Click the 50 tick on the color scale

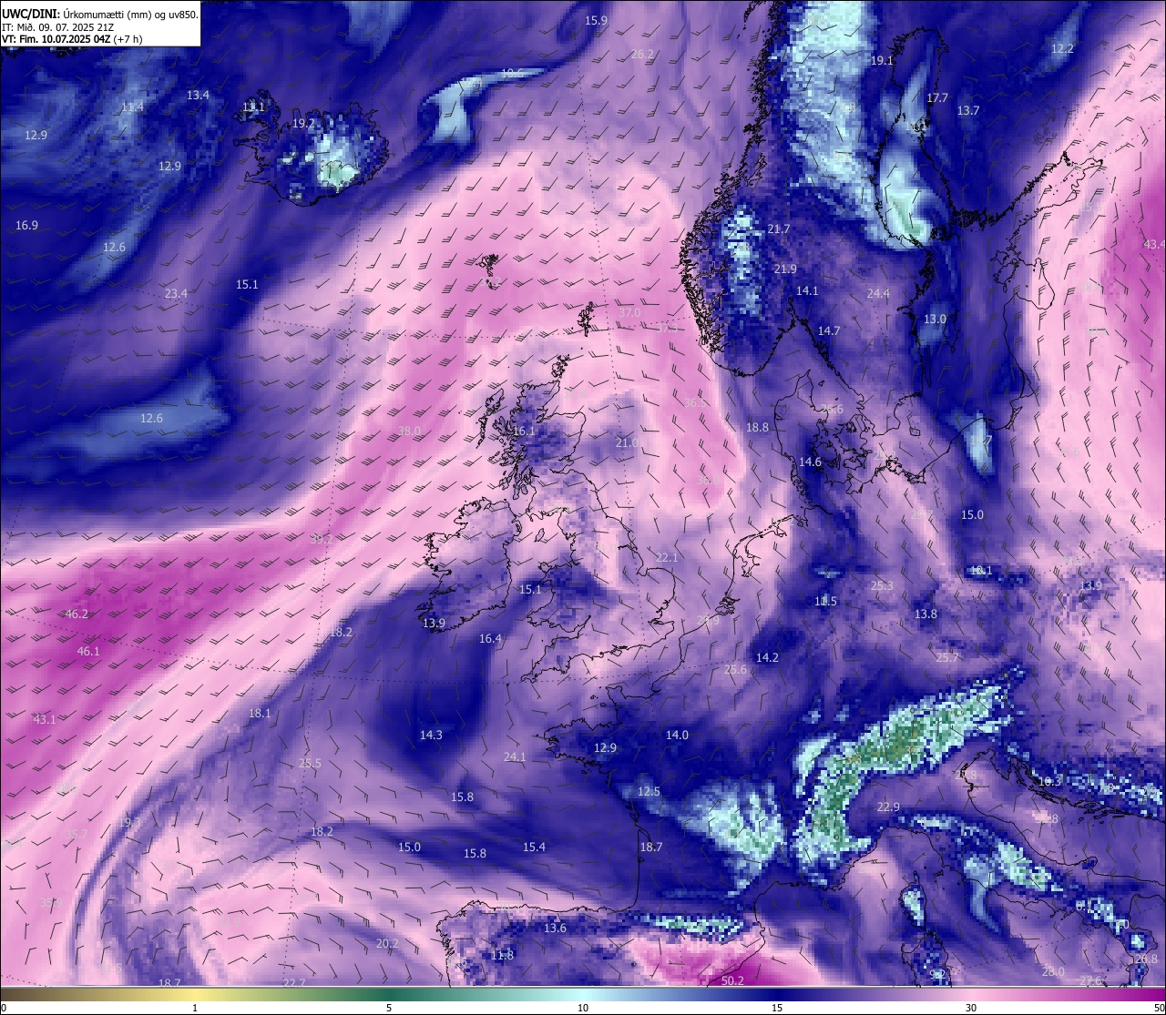coord(1159,1008)
